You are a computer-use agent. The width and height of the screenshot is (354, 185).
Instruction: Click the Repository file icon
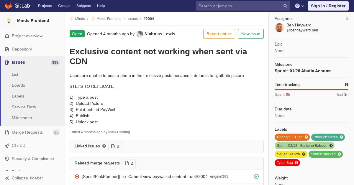coord(7,49)
